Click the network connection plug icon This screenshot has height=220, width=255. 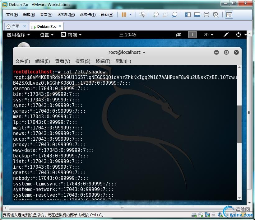[226, 35]
